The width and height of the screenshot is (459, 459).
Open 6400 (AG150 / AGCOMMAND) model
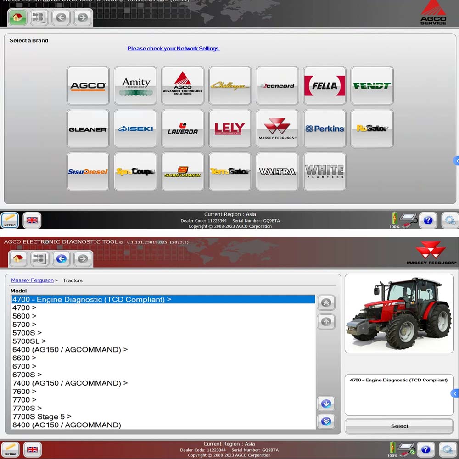(70, 349)
